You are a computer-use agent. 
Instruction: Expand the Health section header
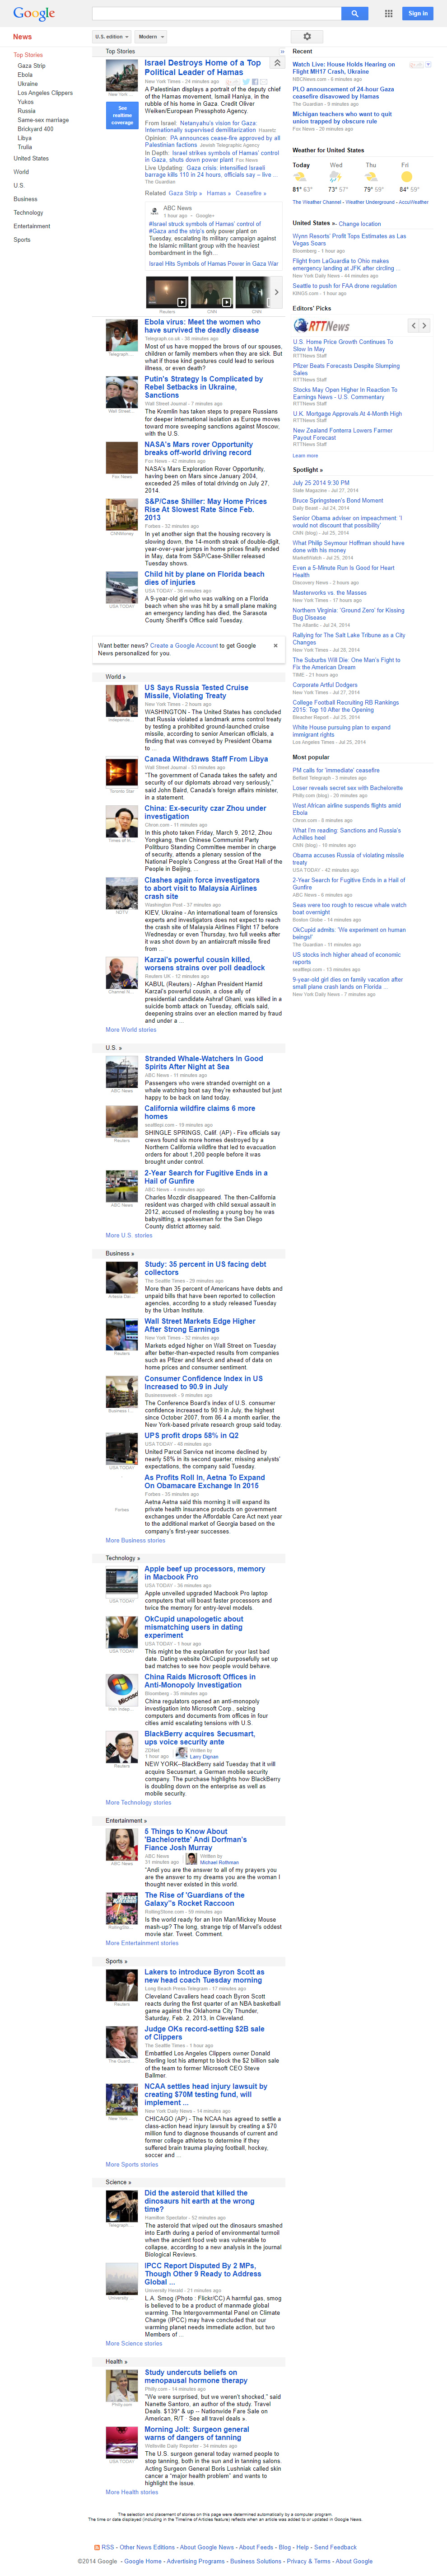coord(117,2361)
